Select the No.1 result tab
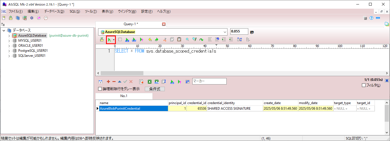Image resolution: width=390 pixels, height=141 pixels. (124, 96)
